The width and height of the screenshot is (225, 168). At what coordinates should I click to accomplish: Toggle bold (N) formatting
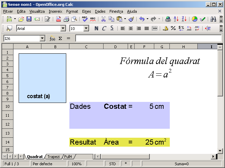[96, 29]
